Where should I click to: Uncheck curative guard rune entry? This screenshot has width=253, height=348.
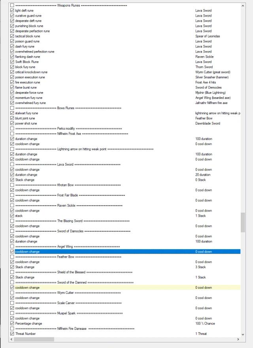pyautogui.click(x=12, y=15)
